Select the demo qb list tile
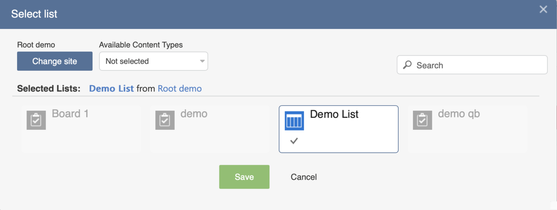Screen dimensions: 557x210 tap(467, 129)
